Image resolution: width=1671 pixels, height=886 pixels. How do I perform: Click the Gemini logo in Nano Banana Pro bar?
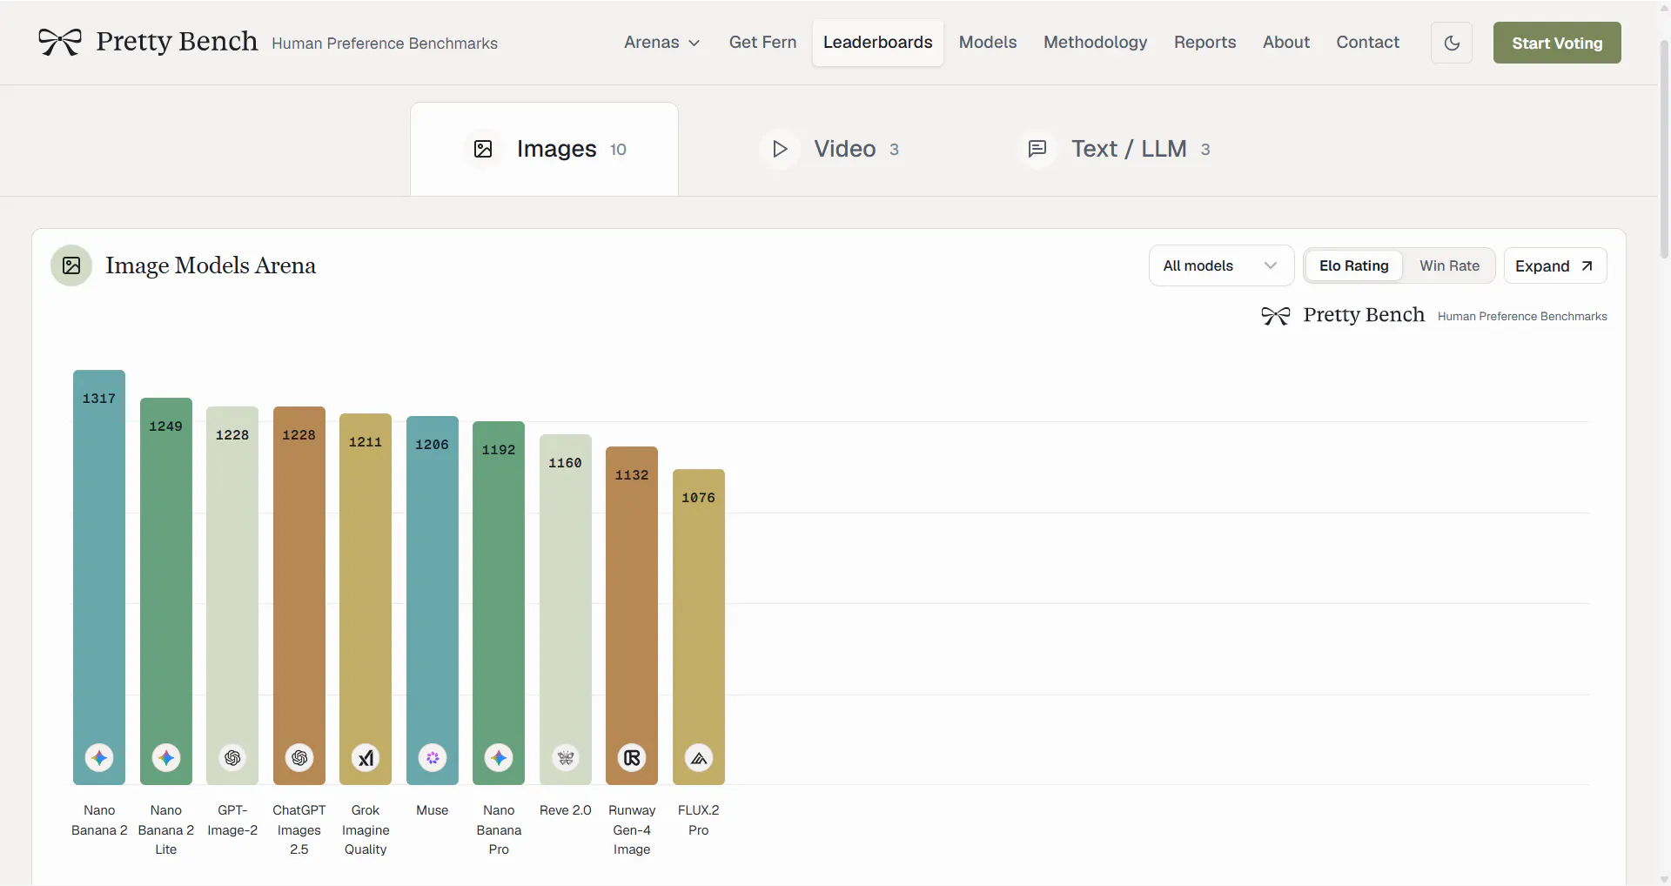[x=499, y=758]
